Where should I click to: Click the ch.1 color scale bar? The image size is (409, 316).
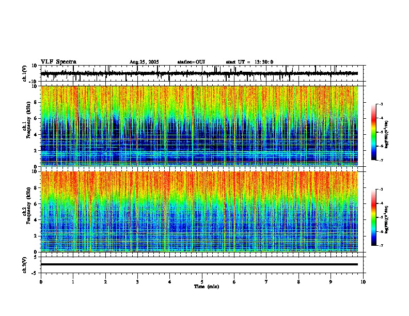point(374,132)
